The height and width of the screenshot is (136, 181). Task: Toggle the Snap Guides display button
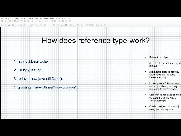click(x=55, y=21)
